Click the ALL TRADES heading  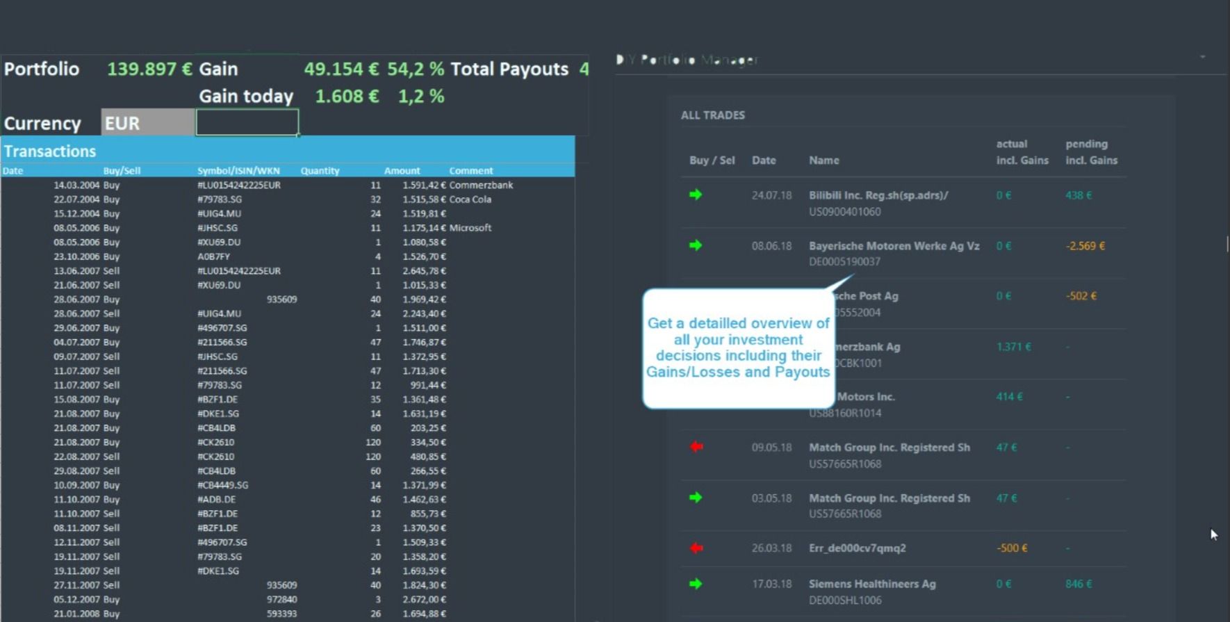pos(713,115)
